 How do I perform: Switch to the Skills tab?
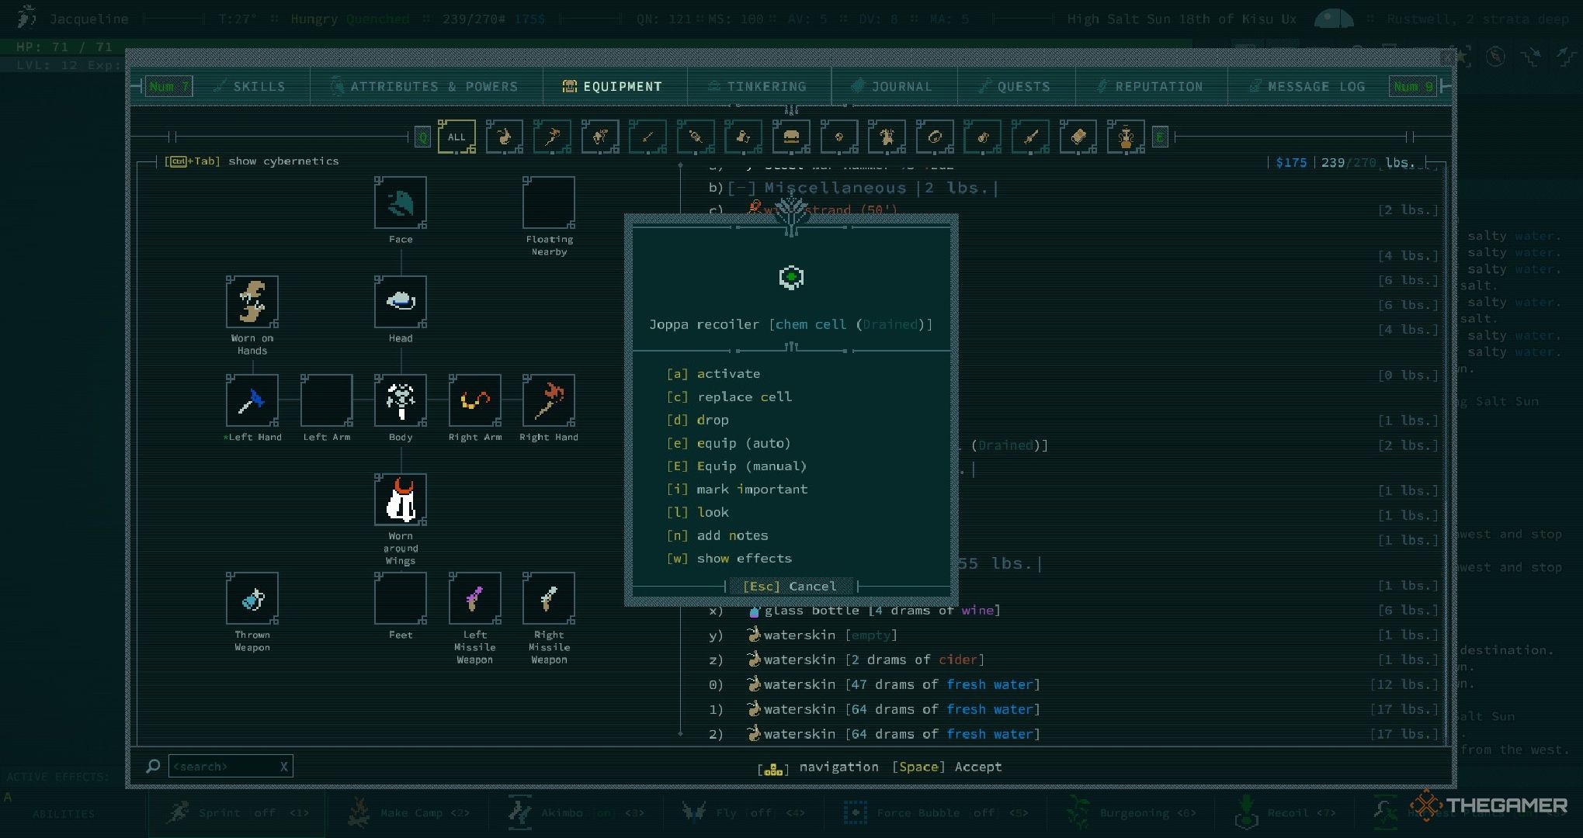[250, 86]
